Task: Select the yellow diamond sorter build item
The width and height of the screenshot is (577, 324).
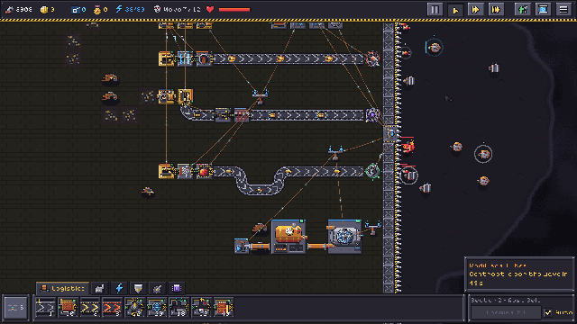Action: (134, 308)
